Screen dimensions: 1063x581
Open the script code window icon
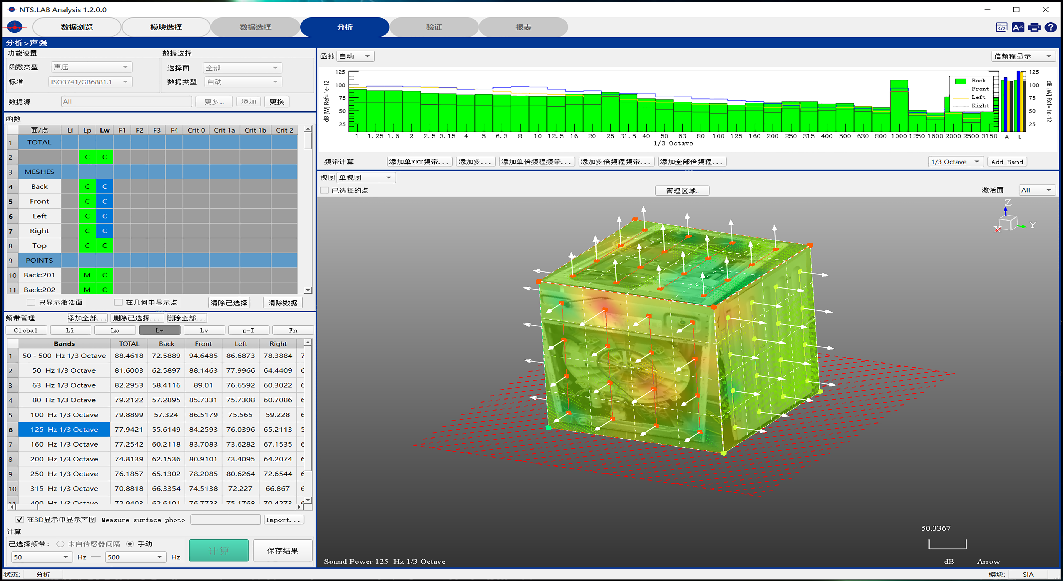coord(1001,28)
